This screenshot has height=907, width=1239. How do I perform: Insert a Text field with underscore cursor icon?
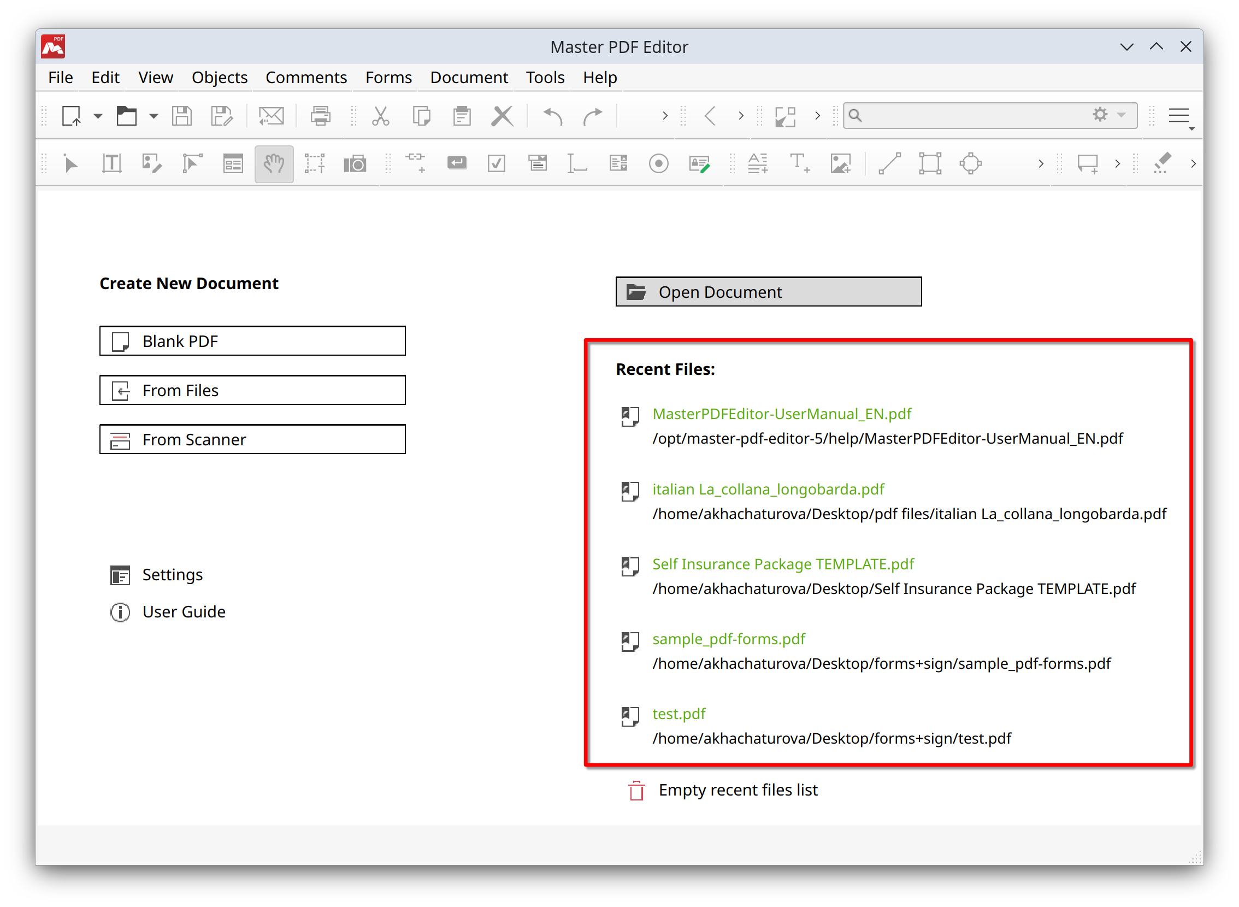pos(577,163)
